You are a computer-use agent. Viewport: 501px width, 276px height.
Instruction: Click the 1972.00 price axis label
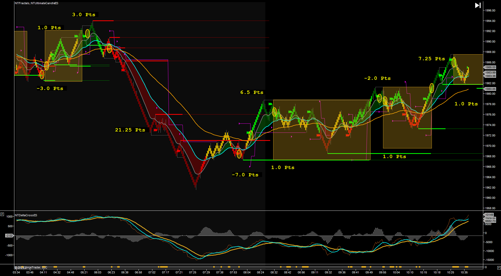point(490,135)
